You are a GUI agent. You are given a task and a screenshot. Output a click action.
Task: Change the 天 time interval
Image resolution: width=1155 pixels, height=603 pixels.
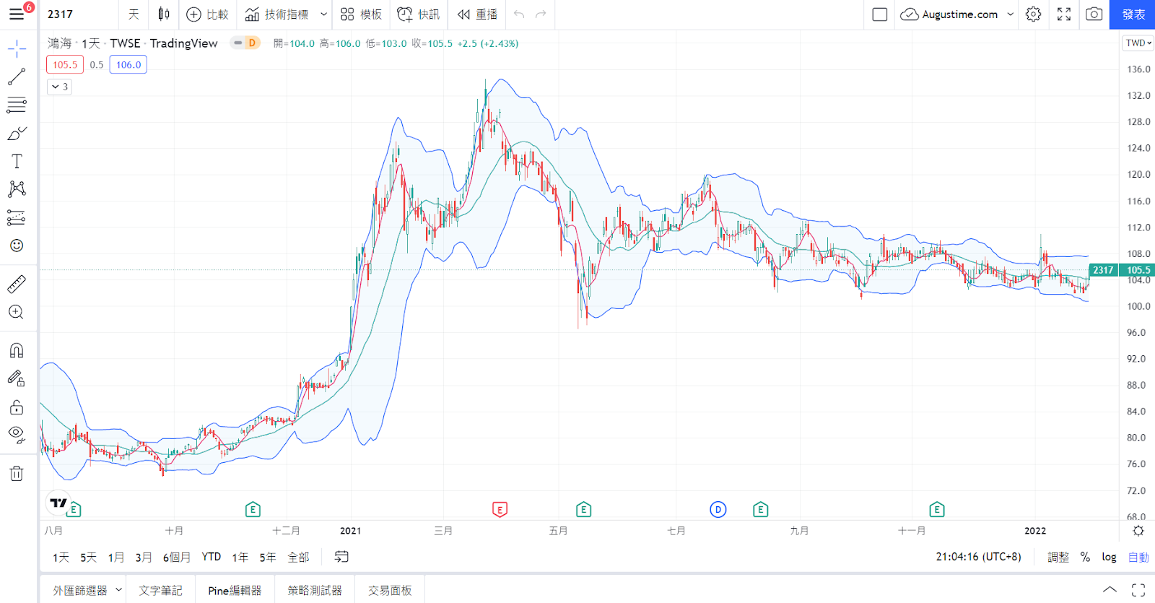click(x=134, y=14)
